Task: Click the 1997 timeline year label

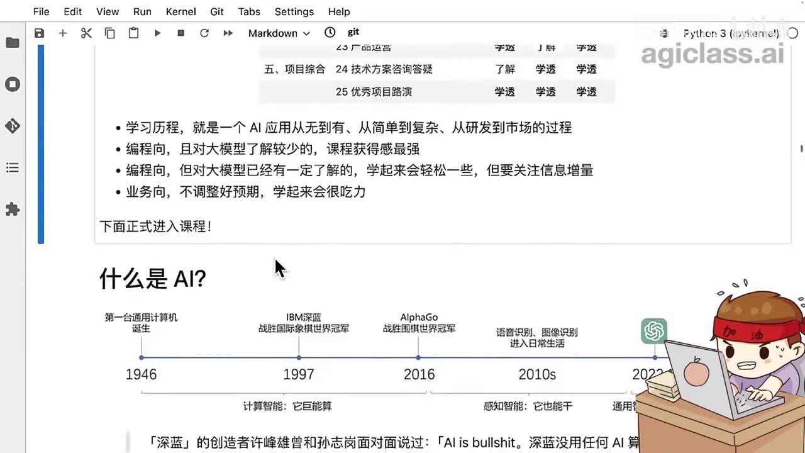Action: pyautogui.click(x=299, y=374)
